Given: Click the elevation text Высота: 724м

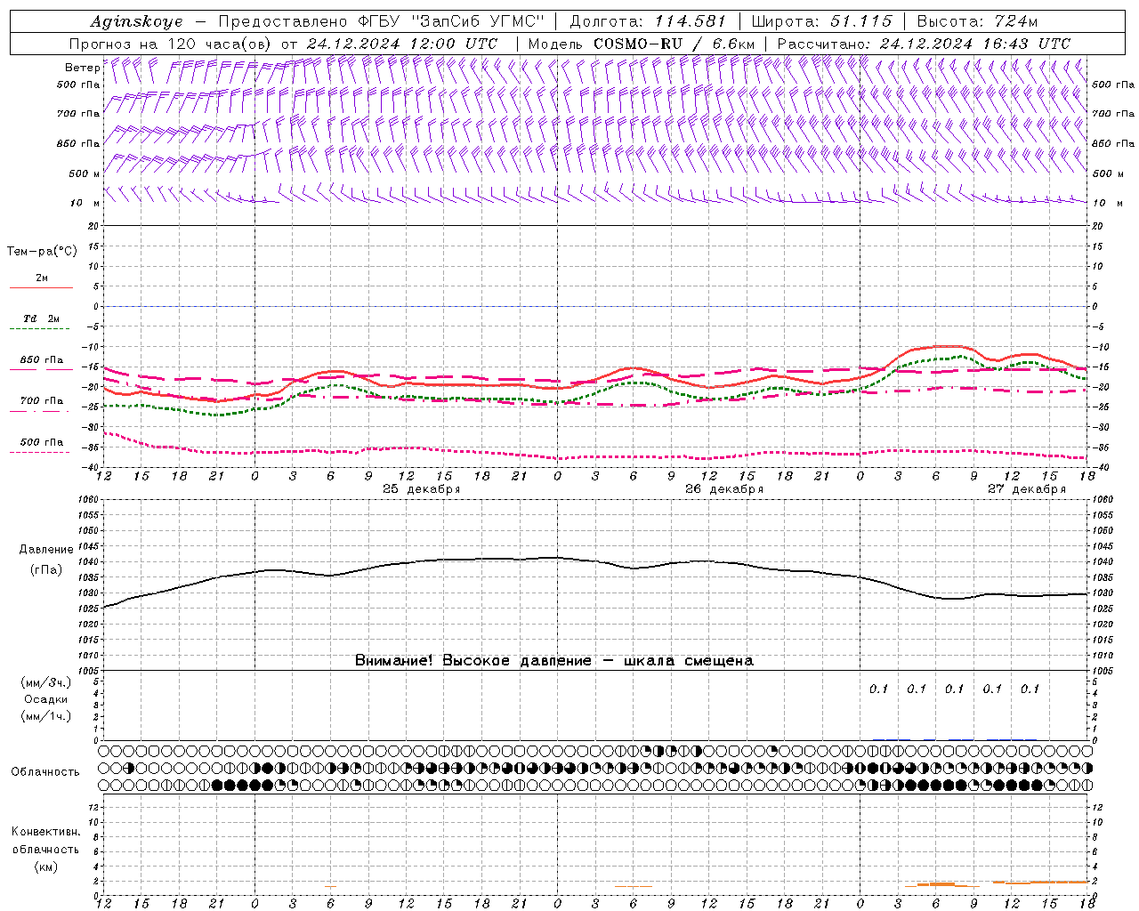Looking at the screenshot, I should click(977, 21).
